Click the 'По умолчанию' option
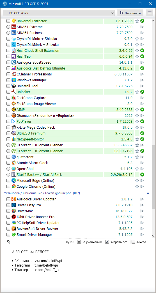The width and height of the screenshot is (156, 293). (90, 242)
